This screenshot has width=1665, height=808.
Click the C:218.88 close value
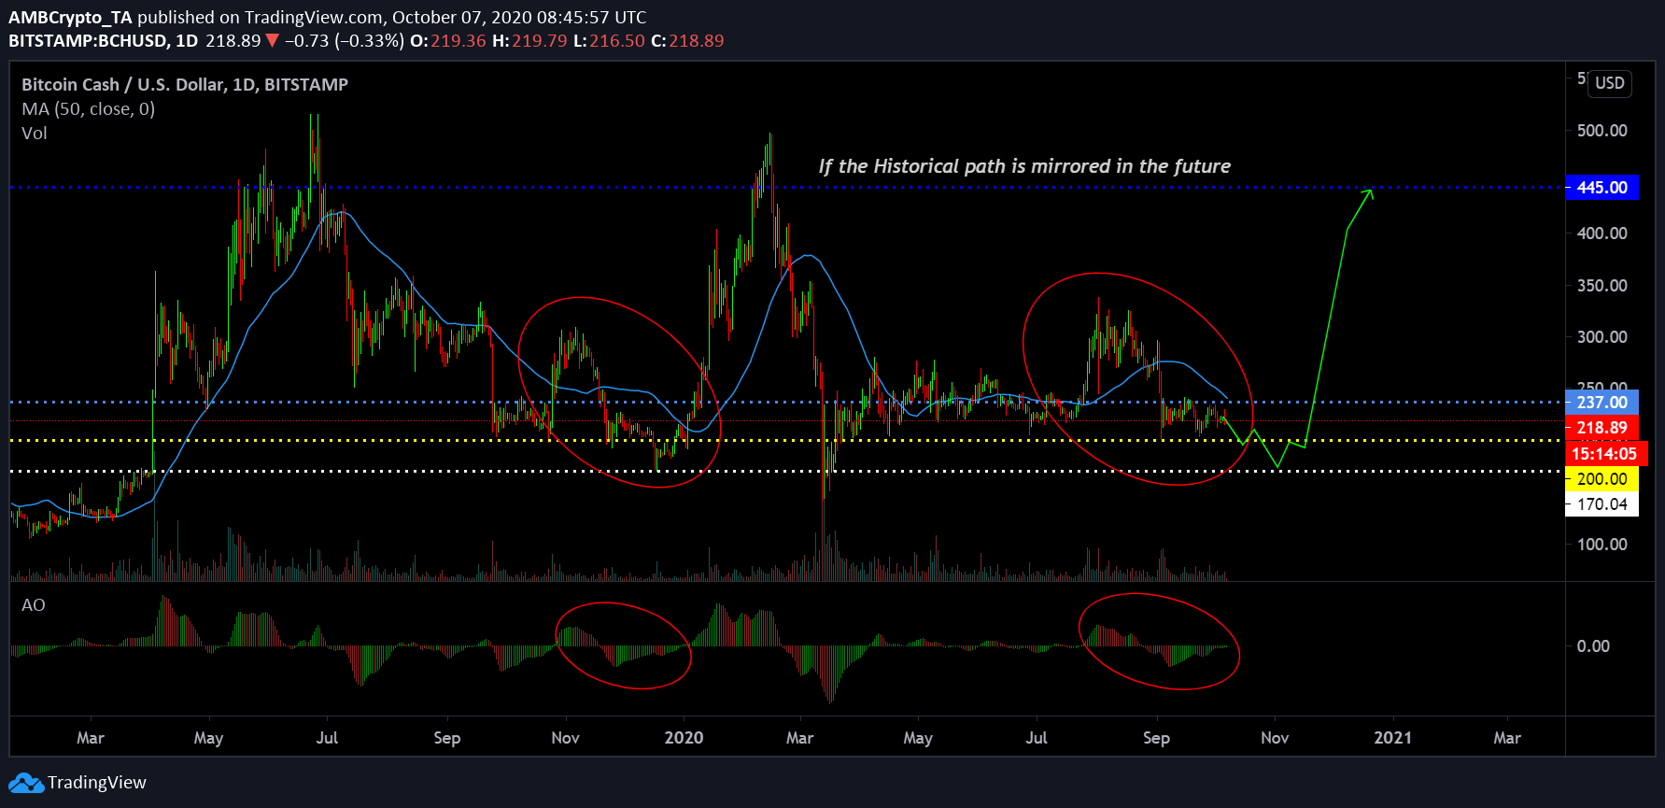point(687,41)
